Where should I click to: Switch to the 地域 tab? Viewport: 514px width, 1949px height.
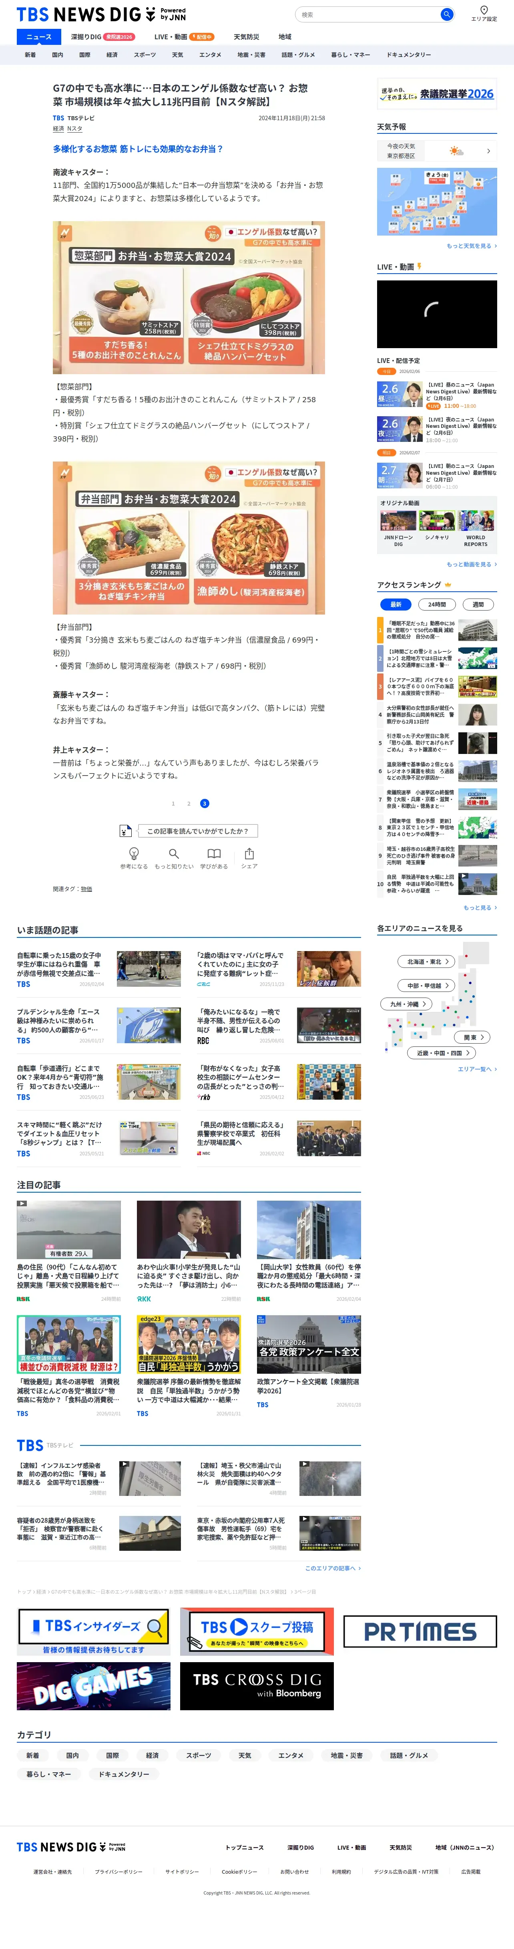pyautogui.click(x=285, y=36)
